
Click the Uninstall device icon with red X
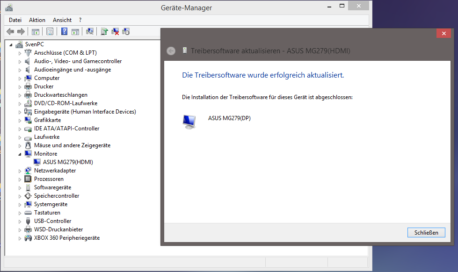tap(115, 31)
